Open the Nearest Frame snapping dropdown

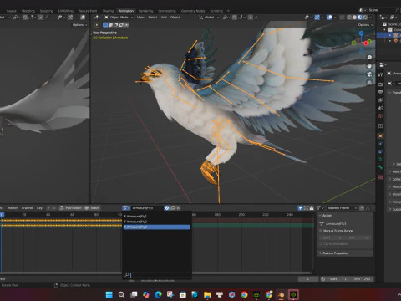(342, 208)
